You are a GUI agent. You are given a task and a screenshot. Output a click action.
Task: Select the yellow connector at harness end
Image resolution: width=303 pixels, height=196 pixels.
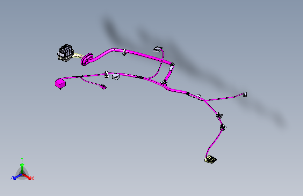coord(210,159)
